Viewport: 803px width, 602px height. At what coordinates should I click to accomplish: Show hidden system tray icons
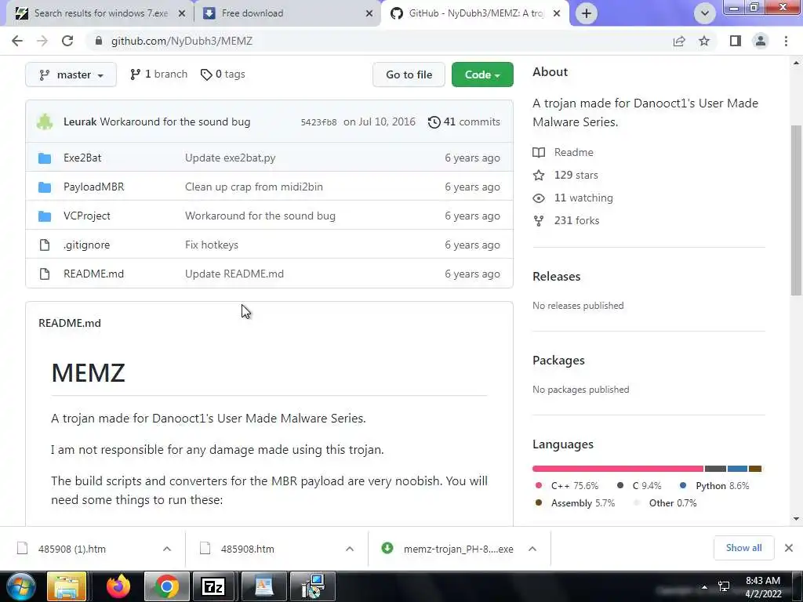coord(705,587)
